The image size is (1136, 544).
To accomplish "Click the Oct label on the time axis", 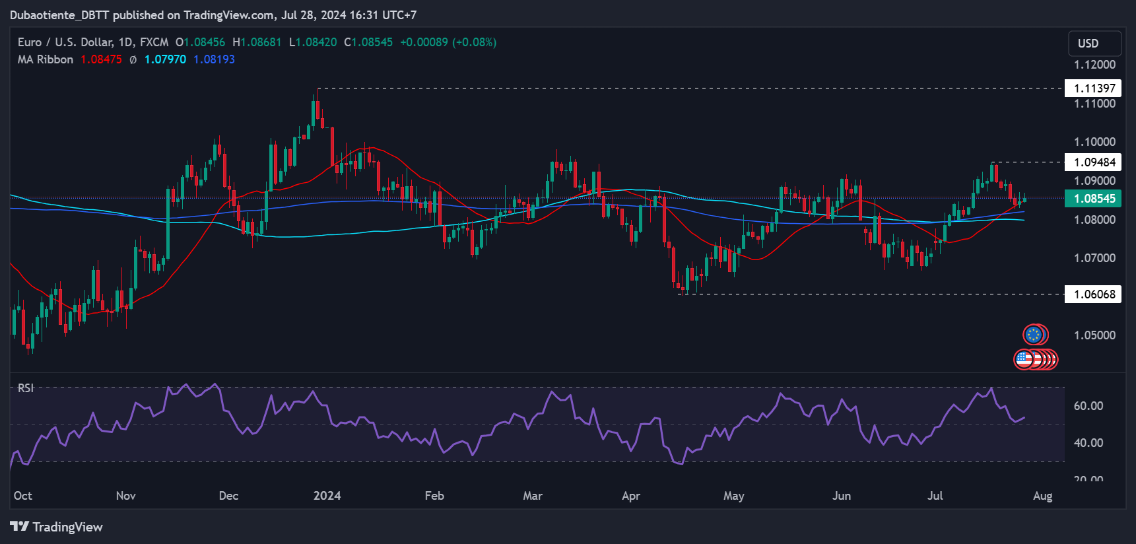I will click(23, 496).
